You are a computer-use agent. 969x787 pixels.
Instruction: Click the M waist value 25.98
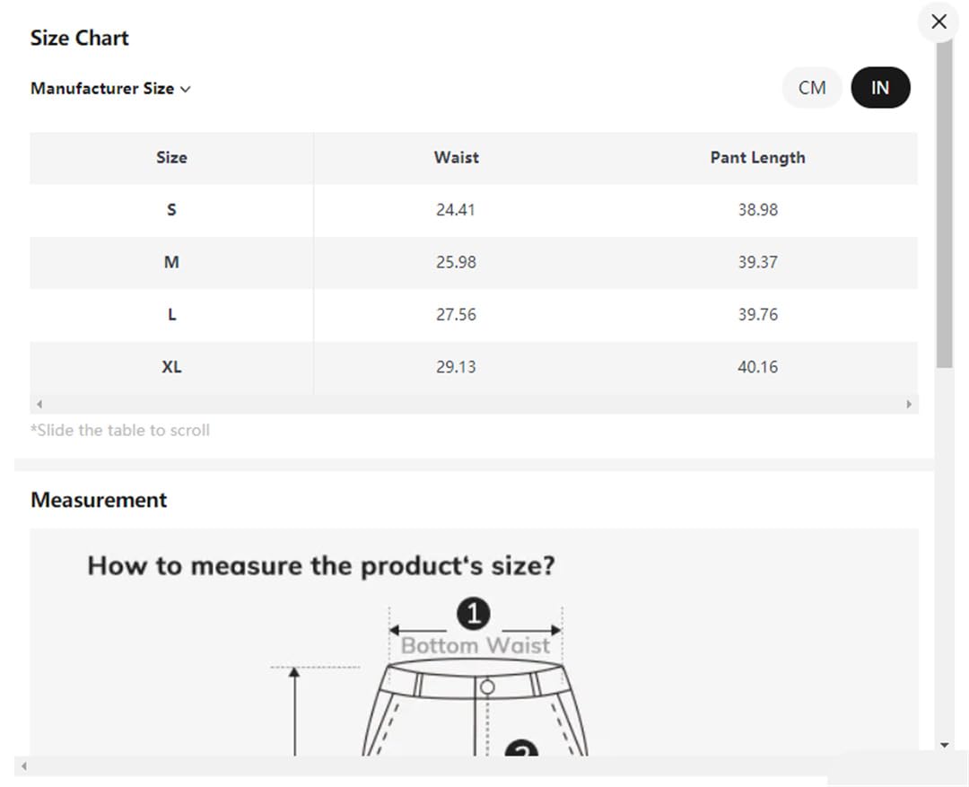point(456,262)
